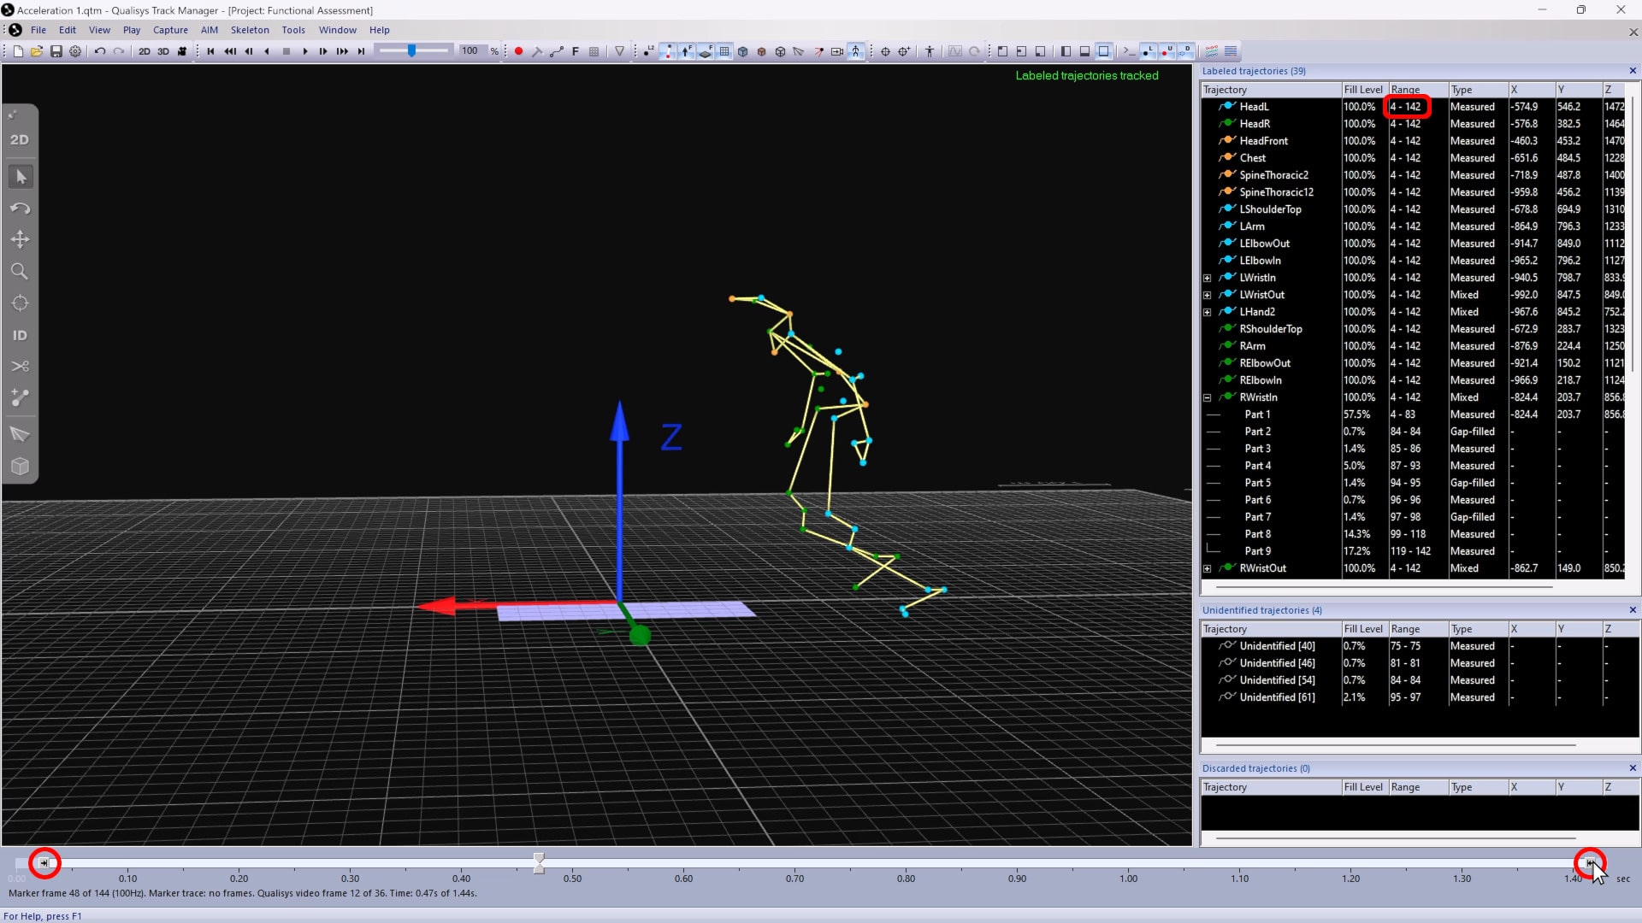
Task: Toggle marker trace display icon on toolbar
Action: pos(668,51)
